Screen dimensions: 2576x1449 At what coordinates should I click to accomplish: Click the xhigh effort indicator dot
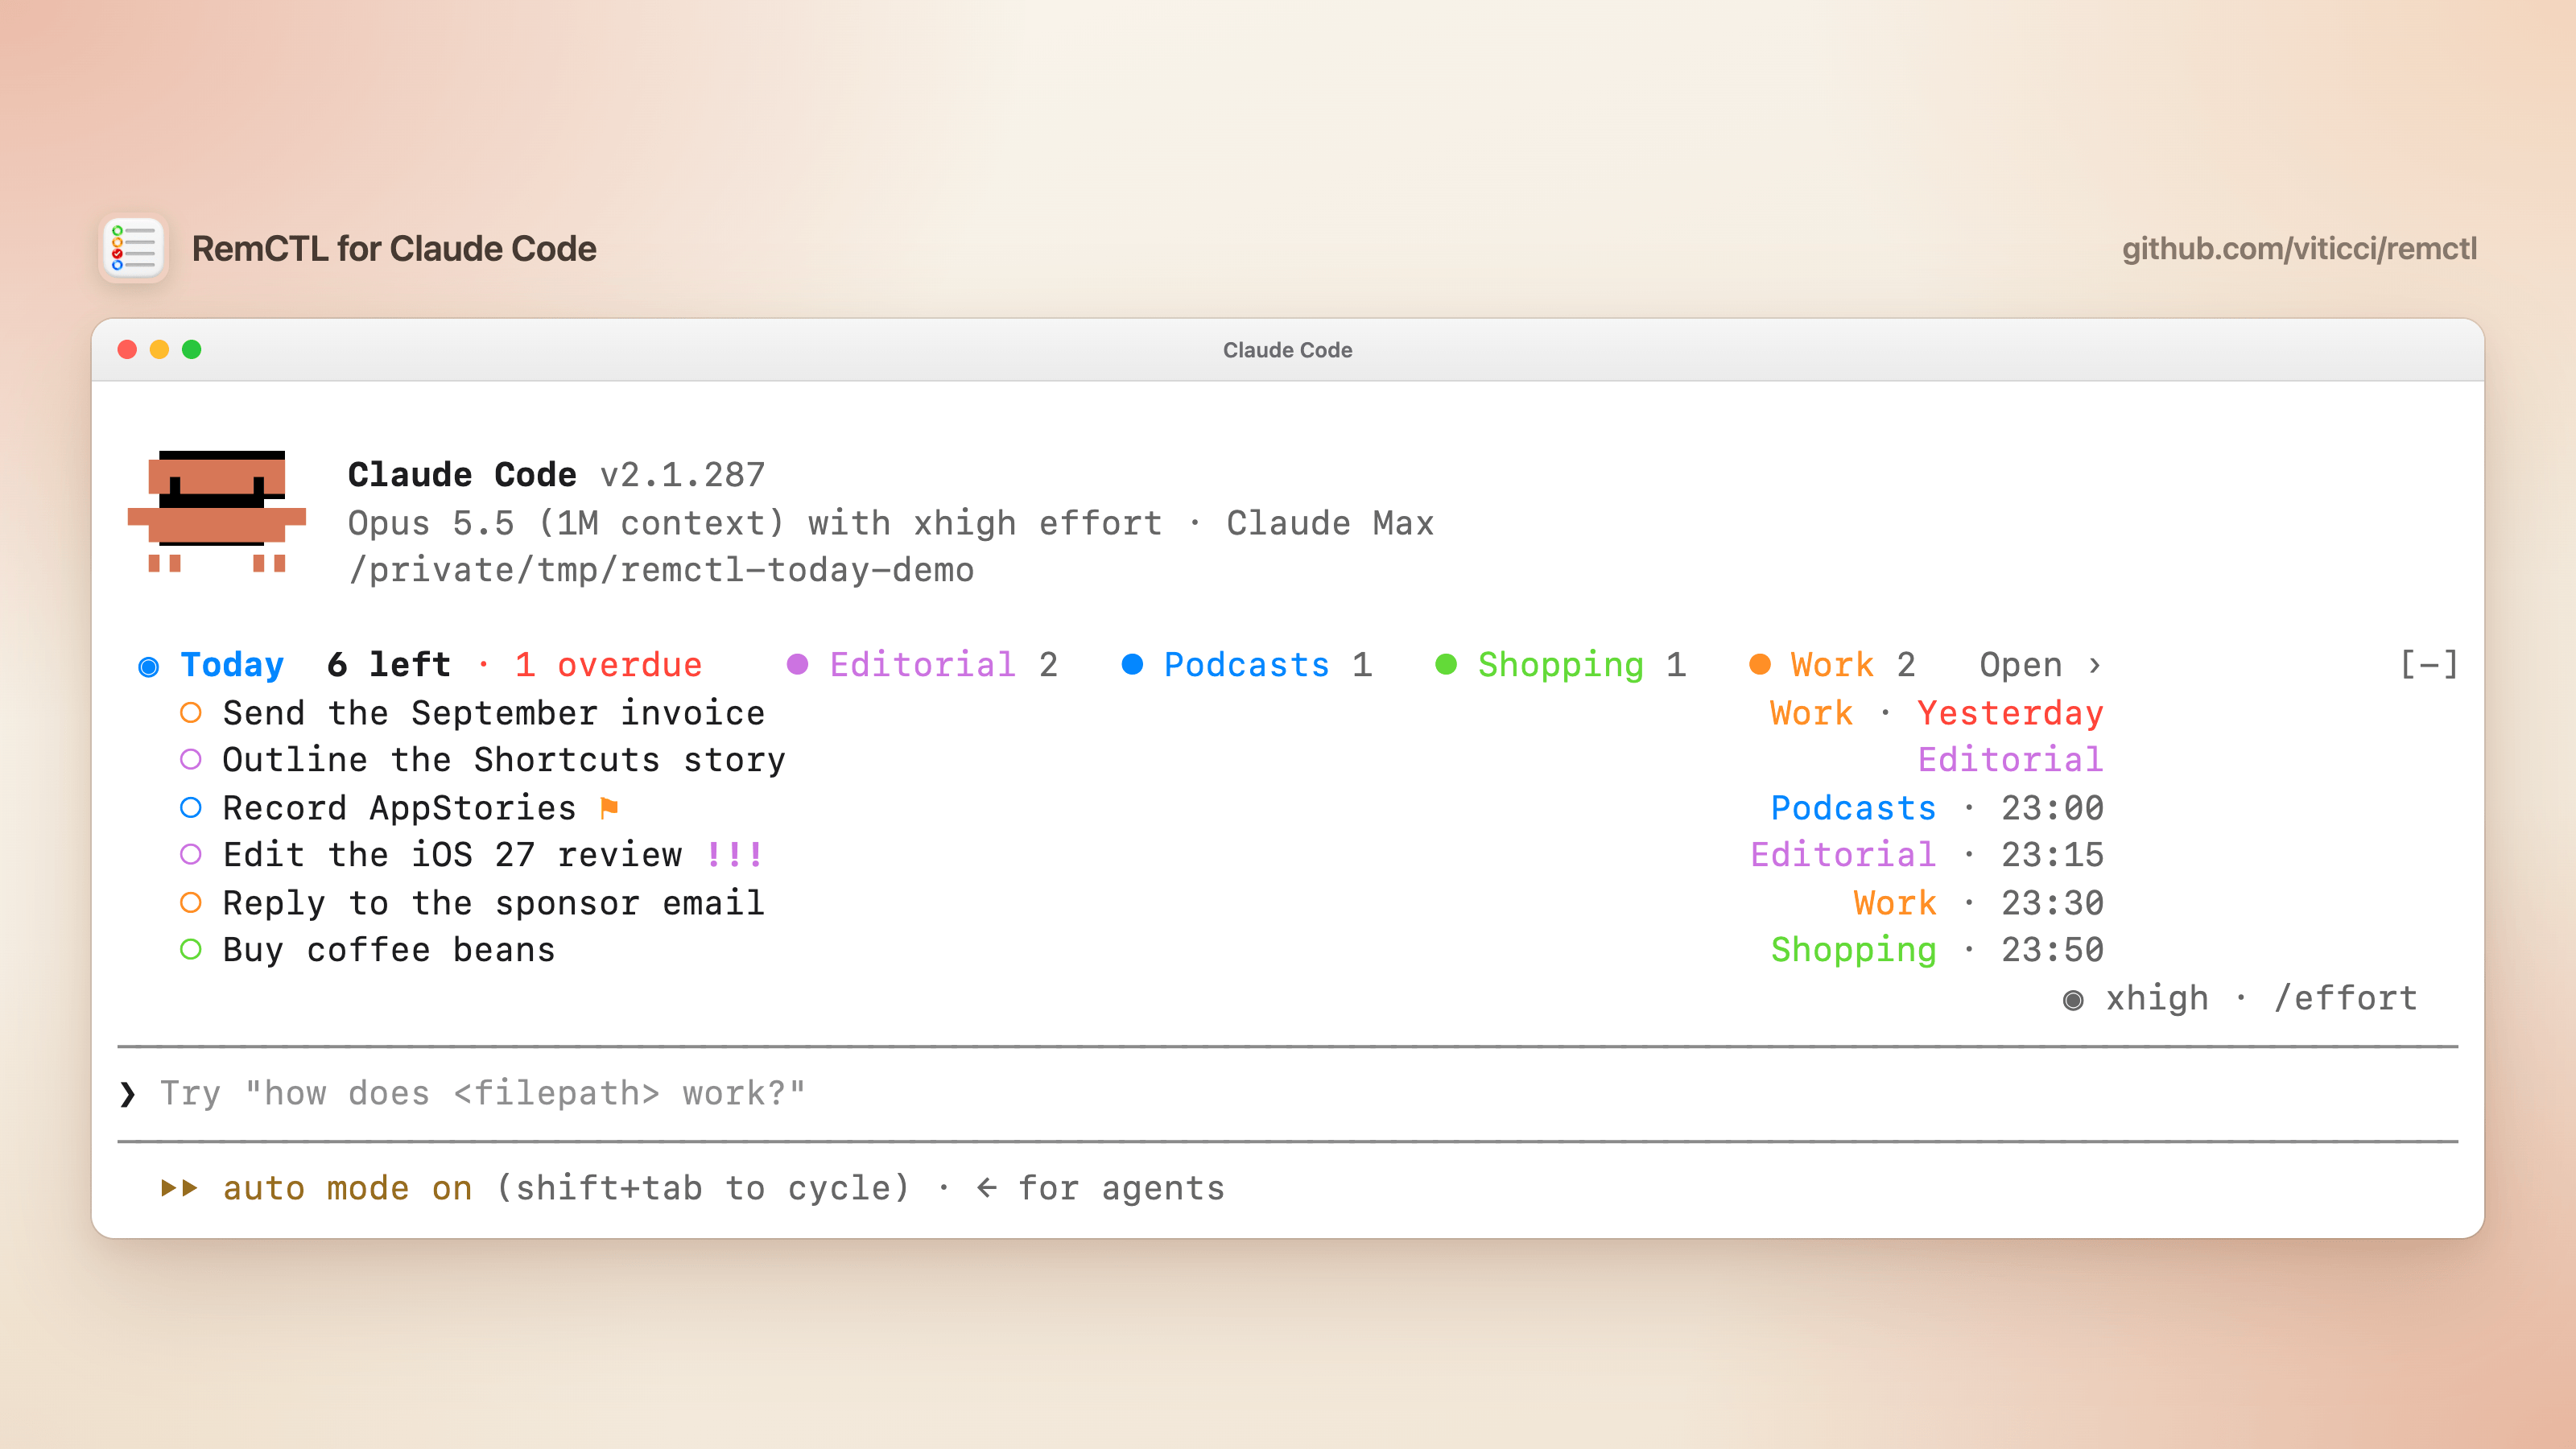coord(2073,1000)
